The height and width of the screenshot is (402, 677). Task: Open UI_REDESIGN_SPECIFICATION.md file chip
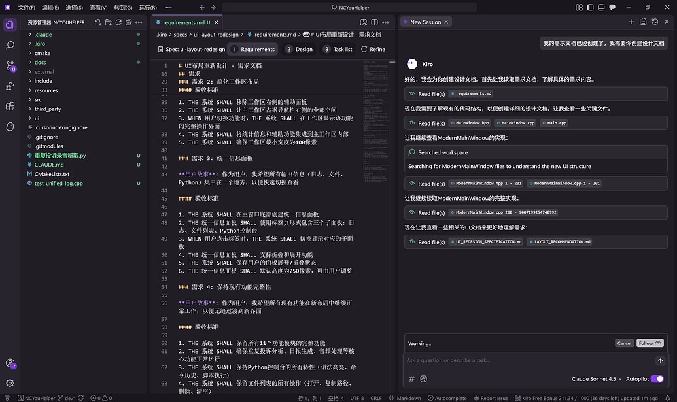pyautogui.click(x=486, y=242)
